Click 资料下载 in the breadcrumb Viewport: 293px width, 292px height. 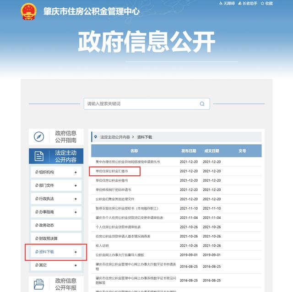145,137
